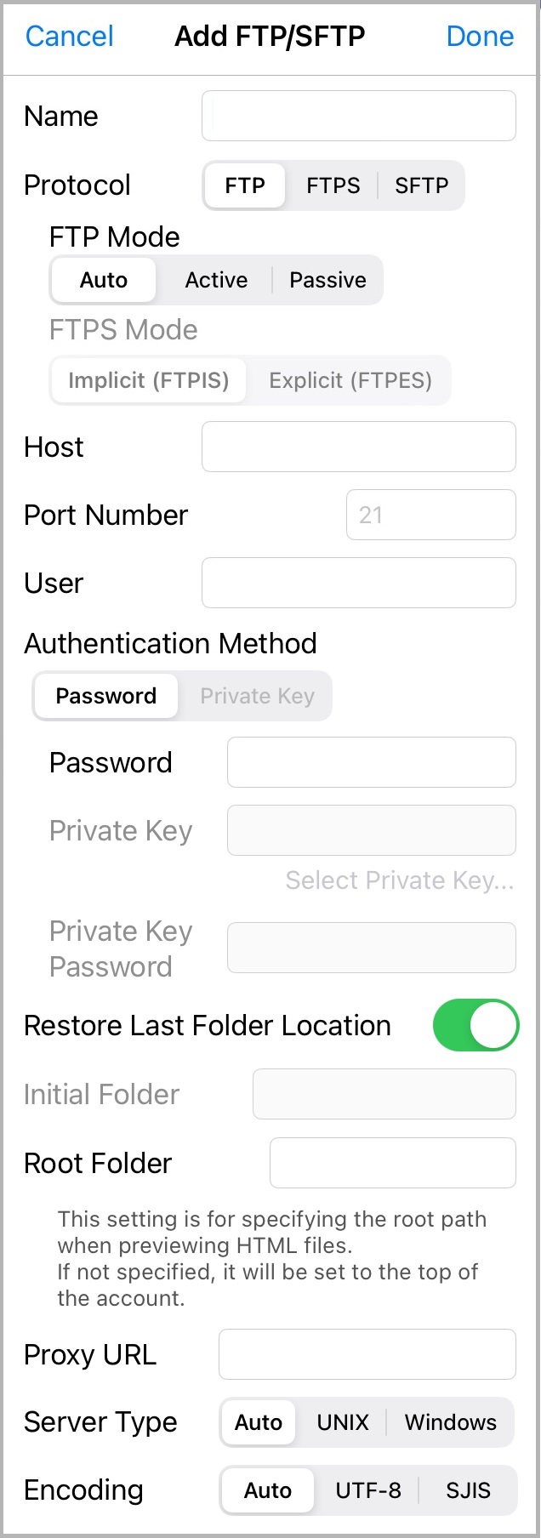541x1538 pixels.
Task: Choose Implicit (FTPIS) FTPS mode
Action: tap(147, 380)
